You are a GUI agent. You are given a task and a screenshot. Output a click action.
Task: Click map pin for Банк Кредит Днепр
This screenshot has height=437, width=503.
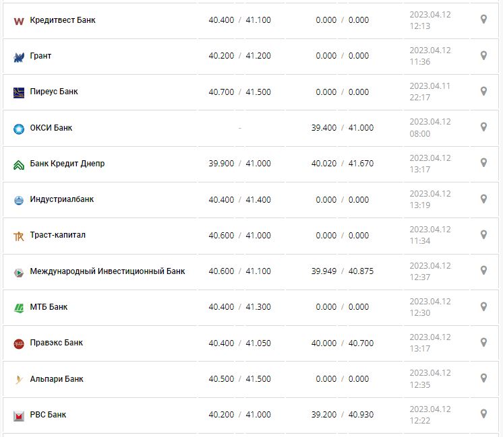pos(483,163)
